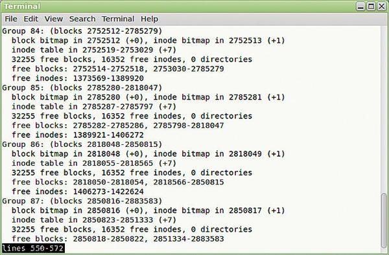Open the Edit menu
389x255 pixels.
(x=30, y=19)
